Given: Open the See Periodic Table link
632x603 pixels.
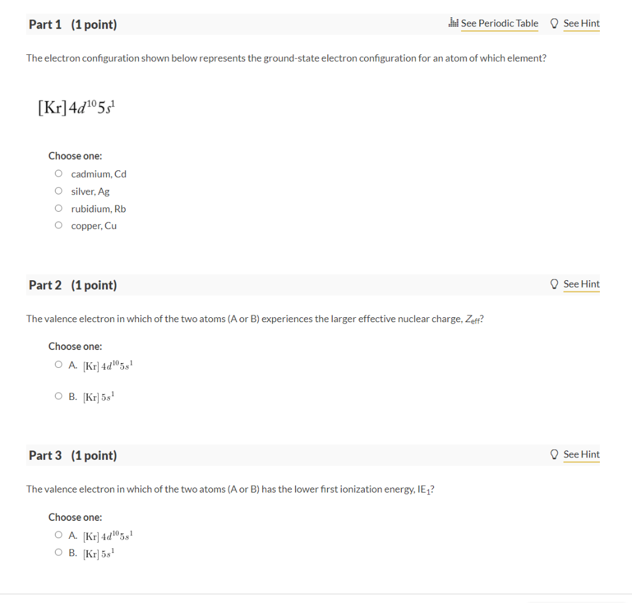Looking at the screenshot, I should click(x=499, y=23).
